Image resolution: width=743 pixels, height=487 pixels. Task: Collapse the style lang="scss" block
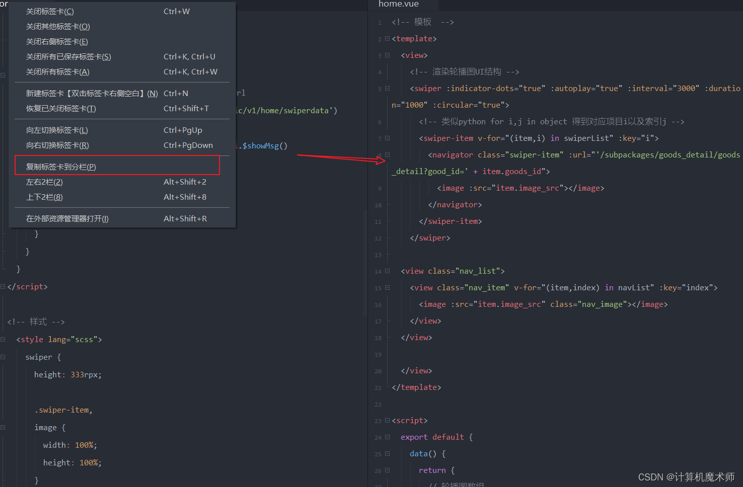pos(3,339)
